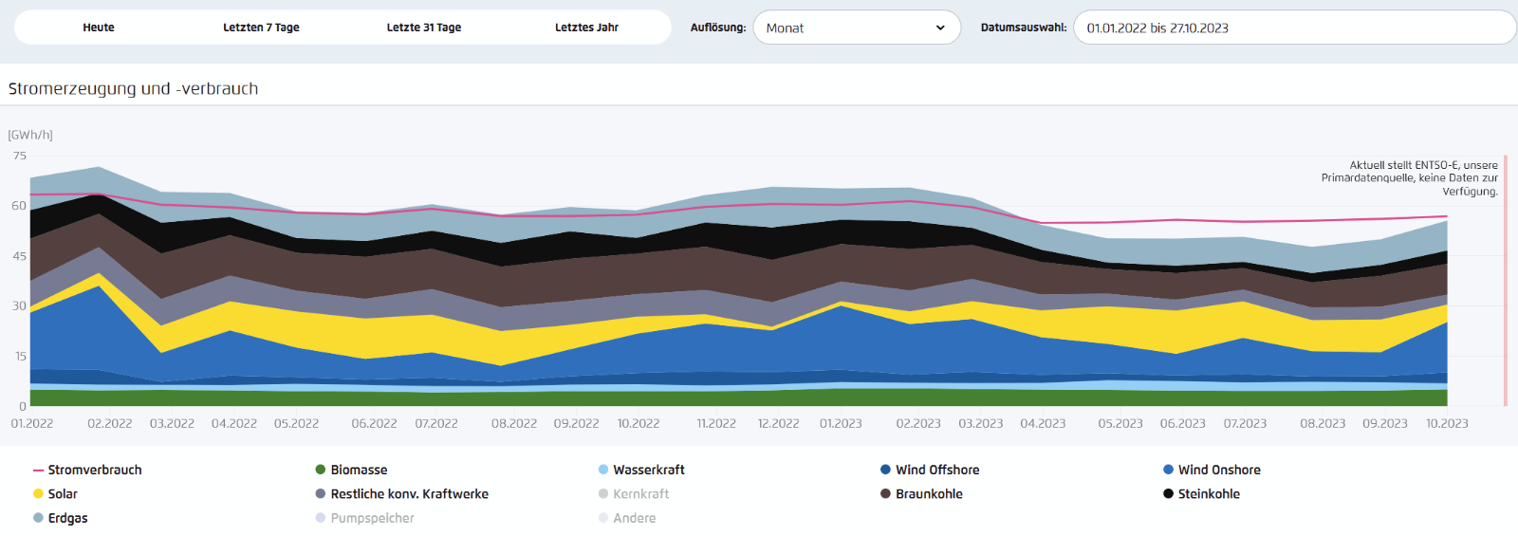Toggle Wind Offshore legend item

point(930,470)
